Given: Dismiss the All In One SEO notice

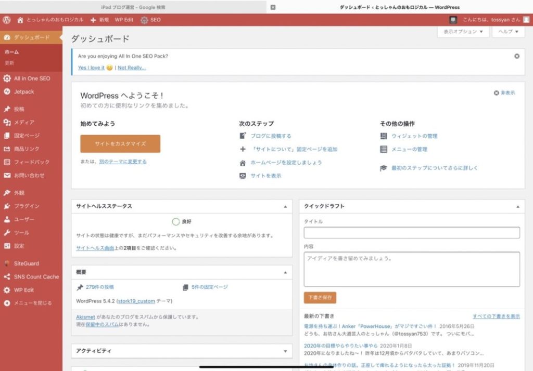Looking at the screenshot, I should (x=517, y=56).
